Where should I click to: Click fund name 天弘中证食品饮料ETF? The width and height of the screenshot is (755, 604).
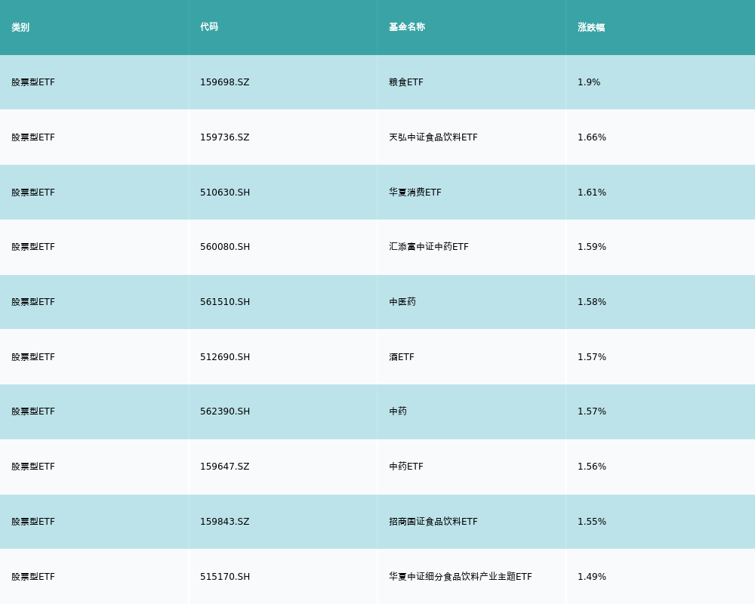(433, 137)
